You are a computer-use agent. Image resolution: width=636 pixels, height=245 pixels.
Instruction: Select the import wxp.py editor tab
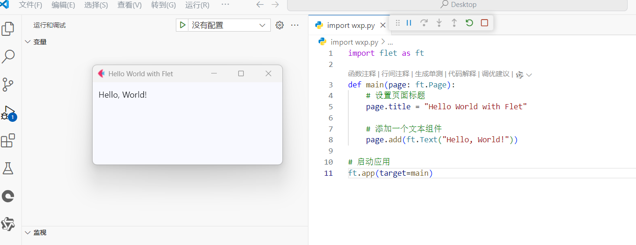coord(350,25)
